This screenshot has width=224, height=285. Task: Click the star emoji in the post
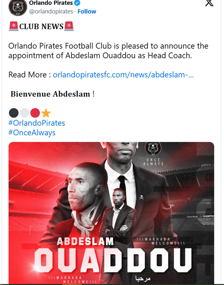46,113
